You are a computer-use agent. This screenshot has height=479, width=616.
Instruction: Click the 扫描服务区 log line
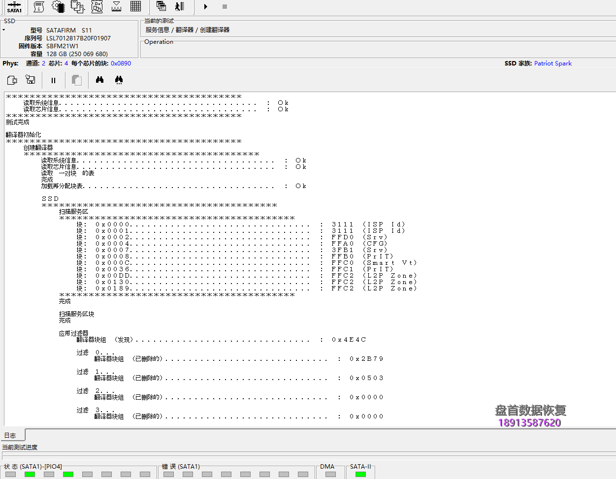coord(74,212)
